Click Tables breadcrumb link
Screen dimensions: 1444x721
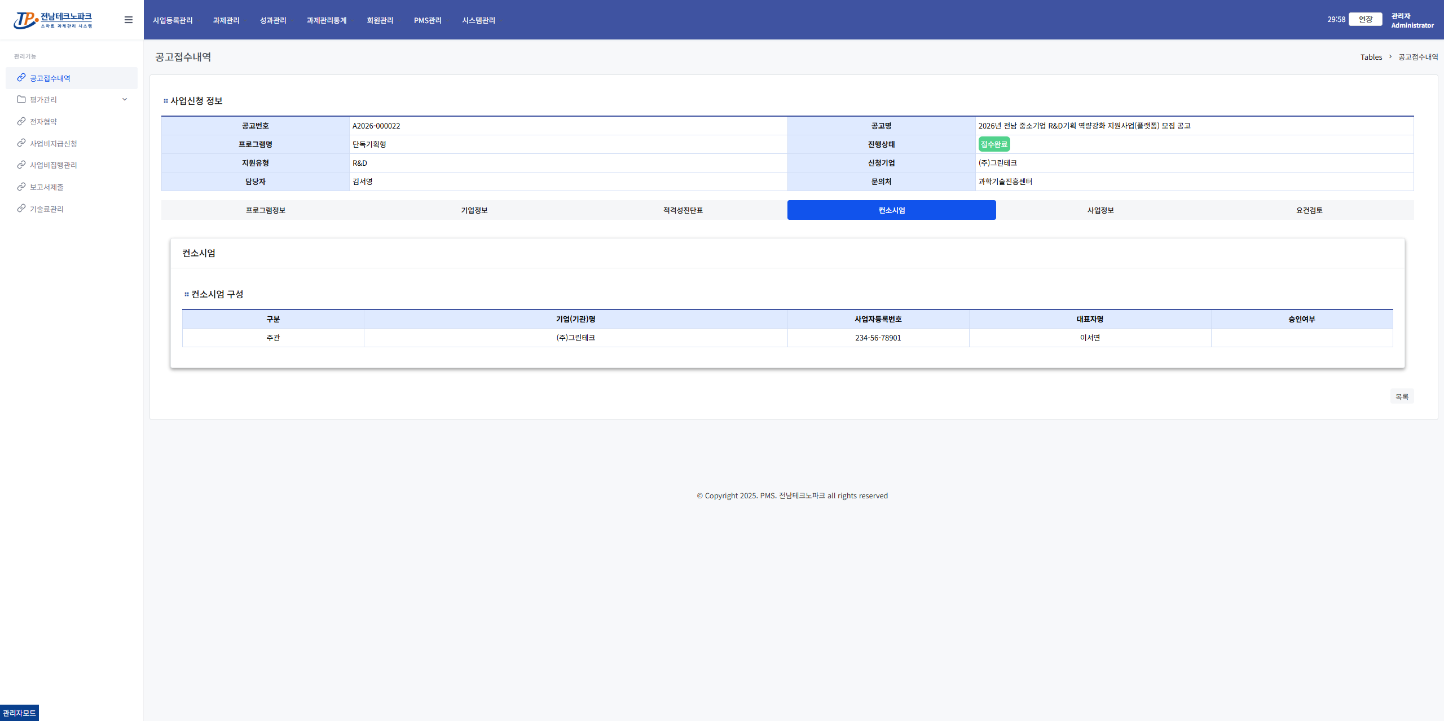(1371, 57)
